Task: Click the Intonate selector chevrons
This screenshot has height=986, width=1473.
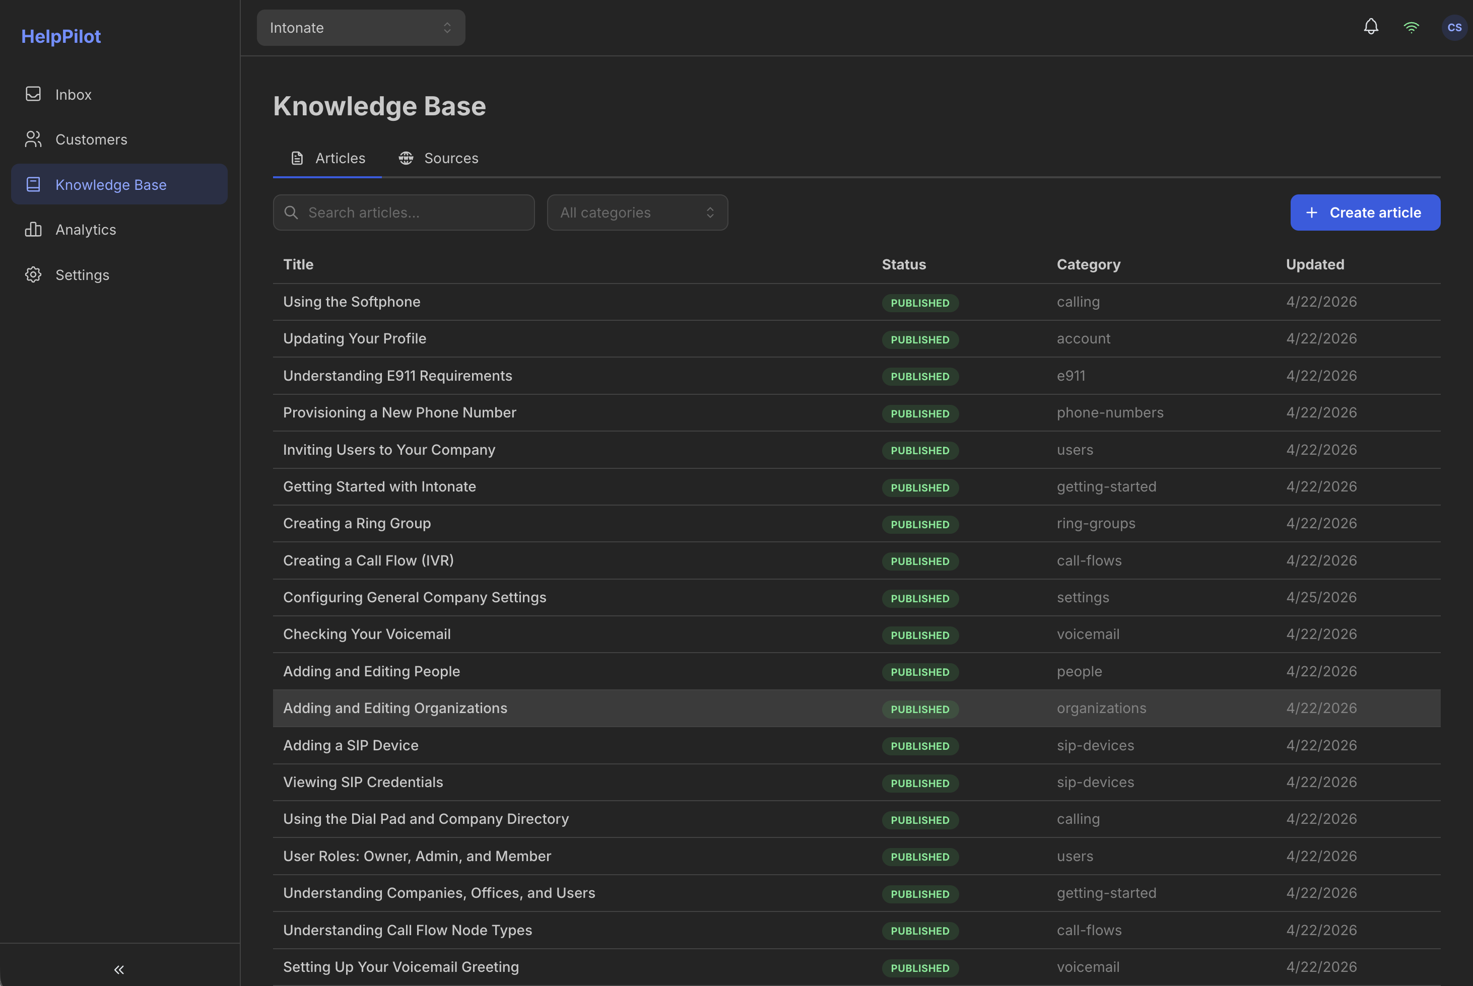Action: click(x=447, y=28)
